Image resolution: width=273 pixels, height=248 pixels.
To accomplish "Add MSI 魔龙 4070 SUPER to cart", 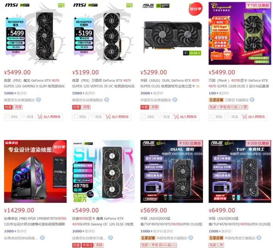I will (49, 117).
